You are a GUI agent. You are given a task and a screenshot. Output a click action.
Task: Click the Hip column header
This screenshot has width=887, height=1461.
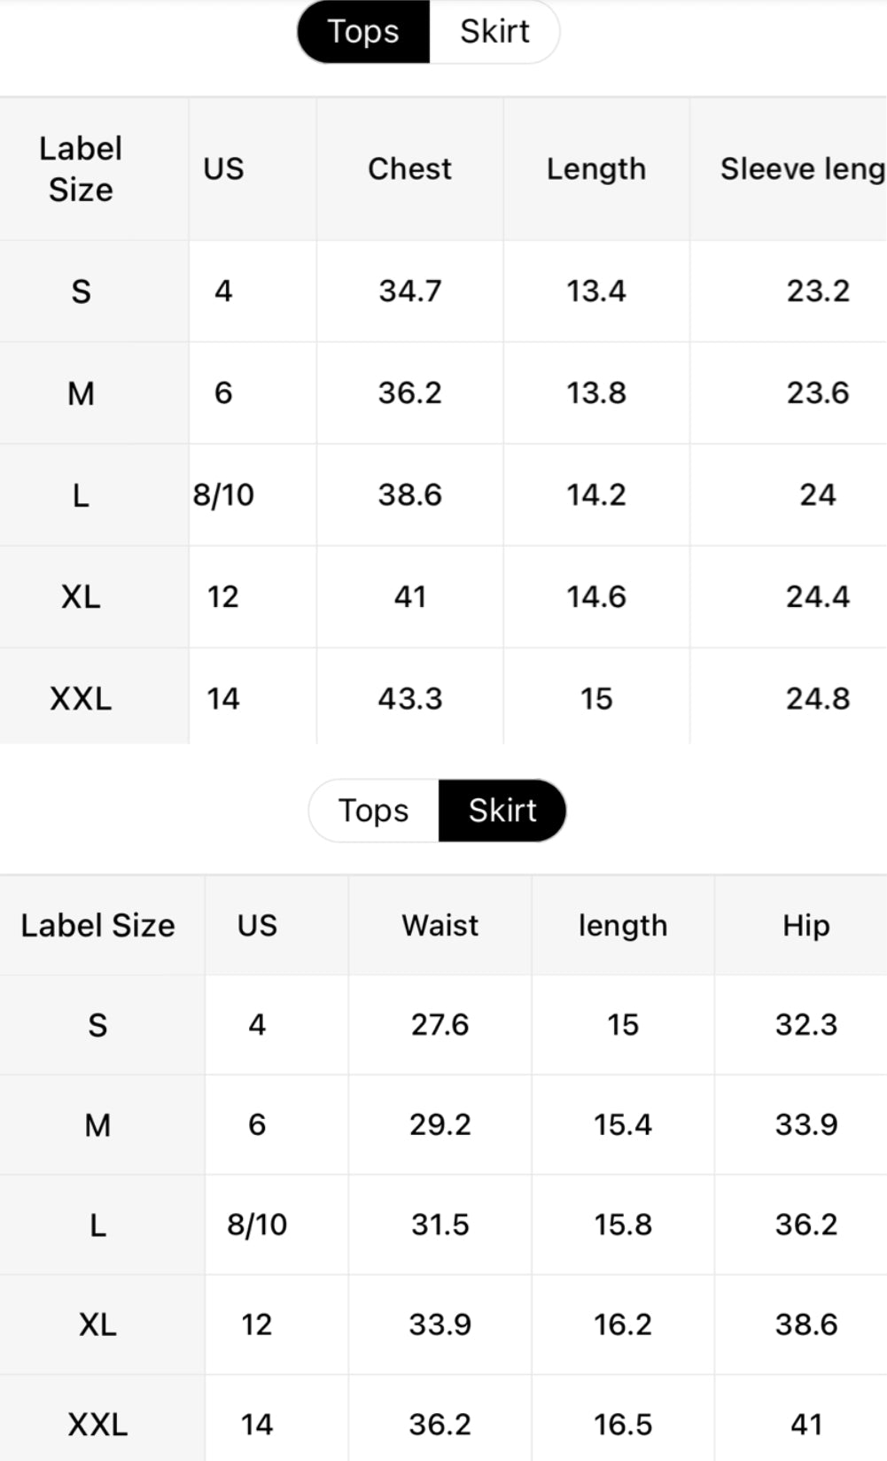[x=805, y=925]
